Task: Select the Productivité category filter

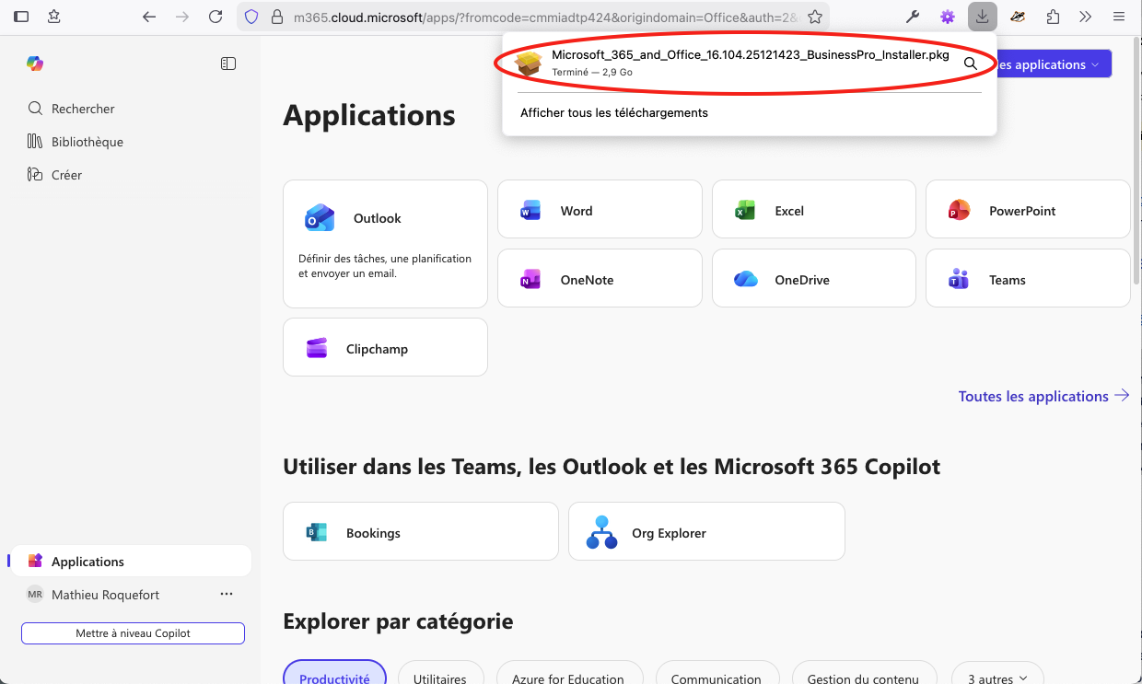Action: pos(334,677)
